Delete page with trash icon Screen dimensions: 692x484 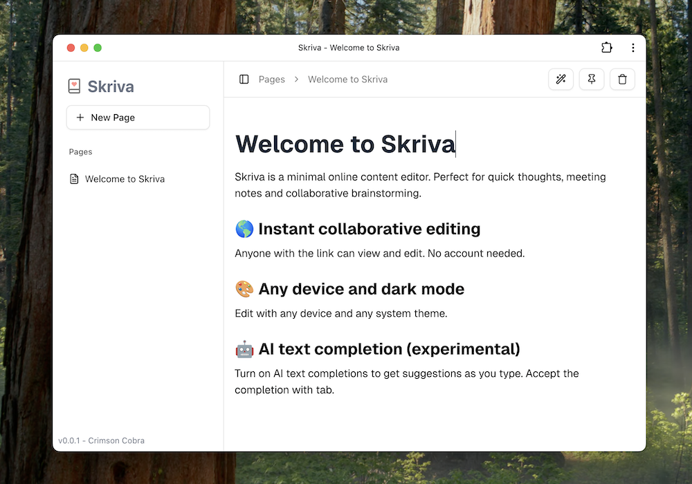point(622,80)
